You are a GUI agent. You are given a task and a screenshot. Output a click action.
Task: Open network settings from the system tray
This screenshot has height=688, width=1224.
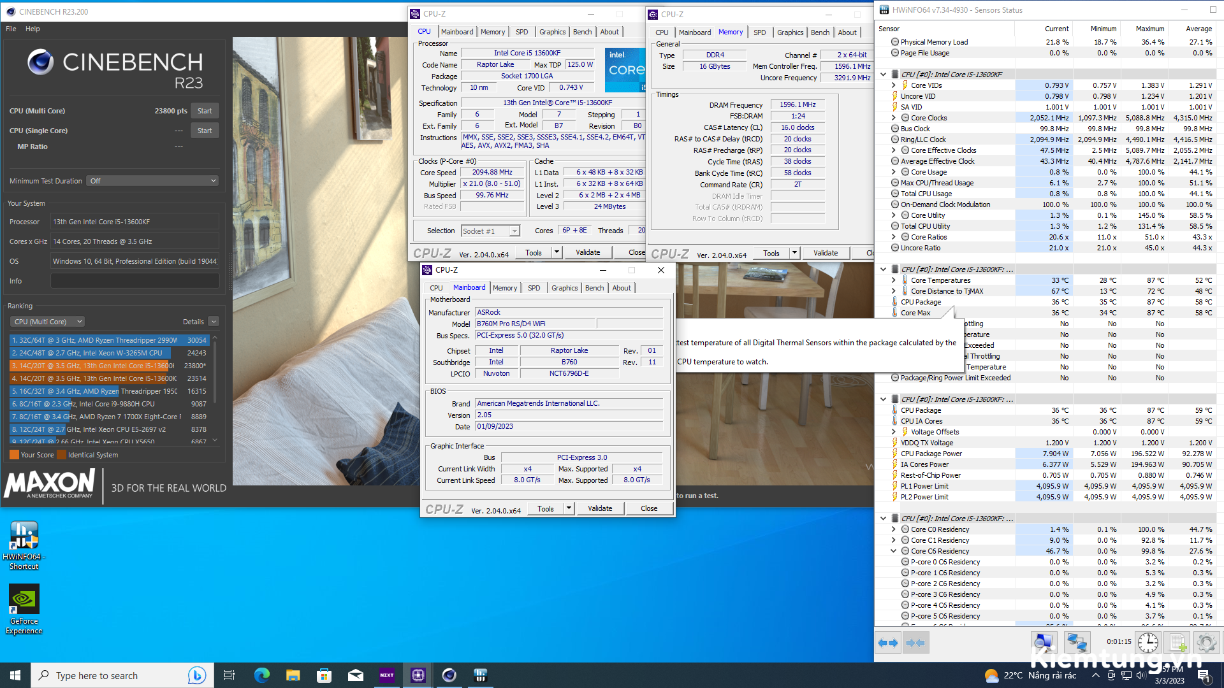pyautogui.click(x=1126, y=675)
